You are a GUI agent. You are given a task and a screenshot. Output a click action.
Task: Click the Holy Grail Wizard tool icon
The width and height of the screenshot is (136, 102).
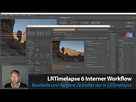(x=72, y=23)
